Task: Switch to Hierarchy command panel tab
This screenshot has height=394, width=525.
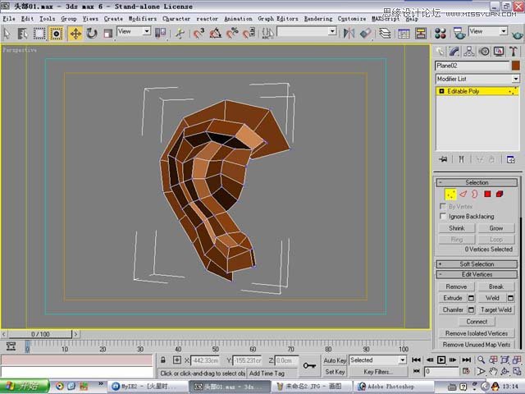Action: point(469,51)
